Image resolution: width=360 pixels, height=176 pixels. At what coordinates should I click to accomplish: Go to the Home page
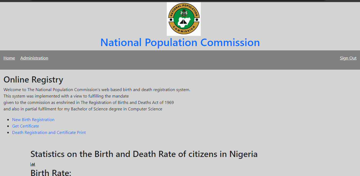9,58
